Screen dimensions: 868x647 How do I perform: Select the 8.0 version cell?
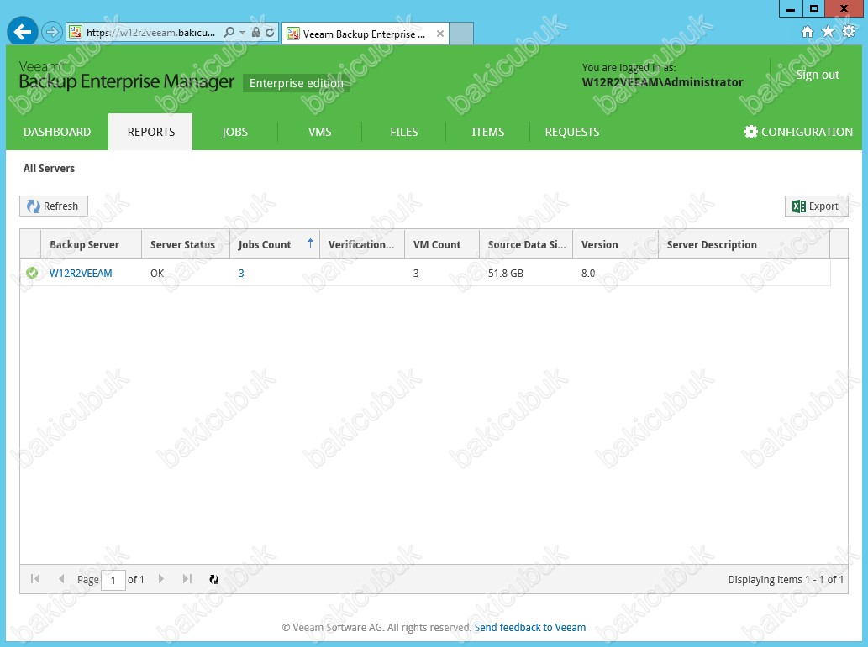pos(588,274)
